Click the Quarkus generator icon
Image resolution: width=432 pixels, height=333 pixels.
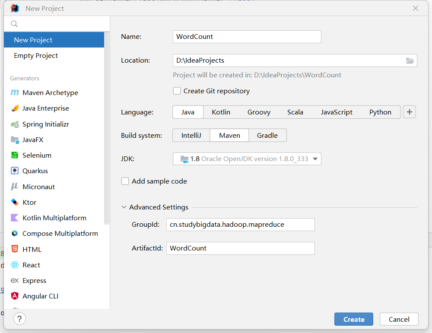[x=15, y=171]
